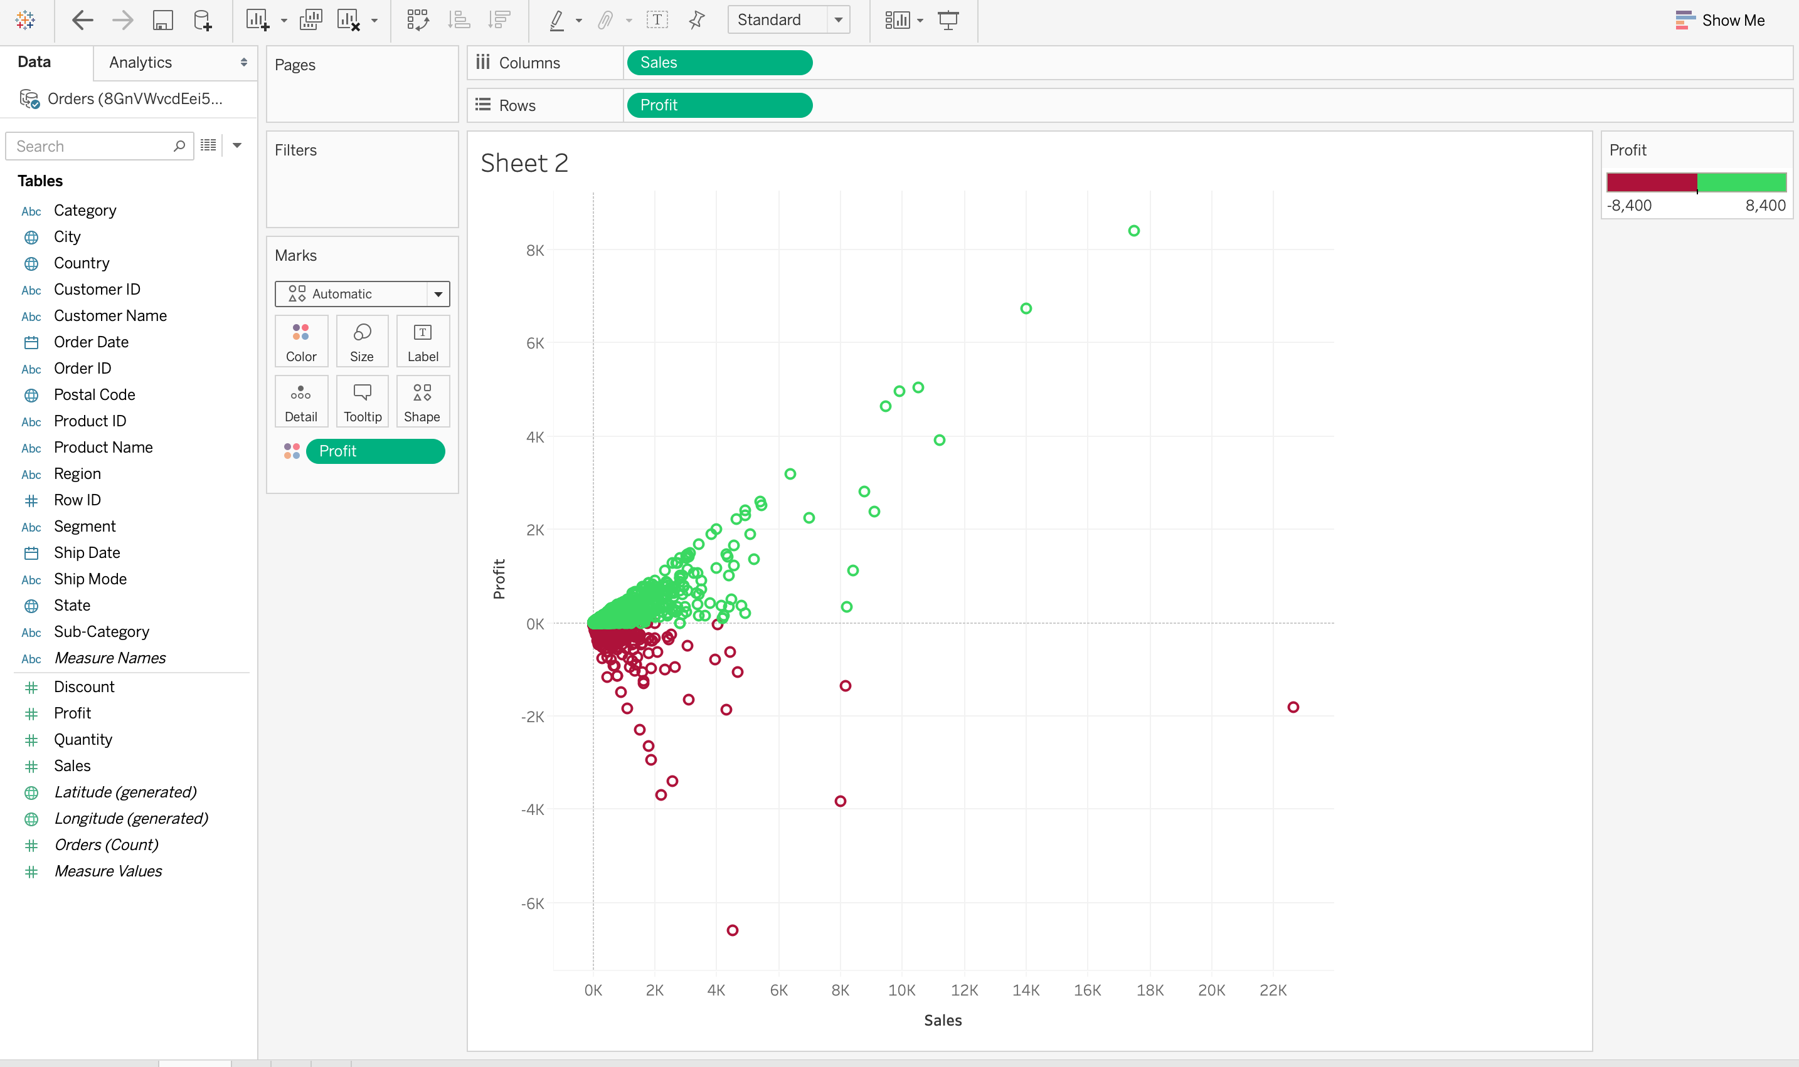
Task: Open the new worksheet dropdown arrow
Action: point(284,21)
